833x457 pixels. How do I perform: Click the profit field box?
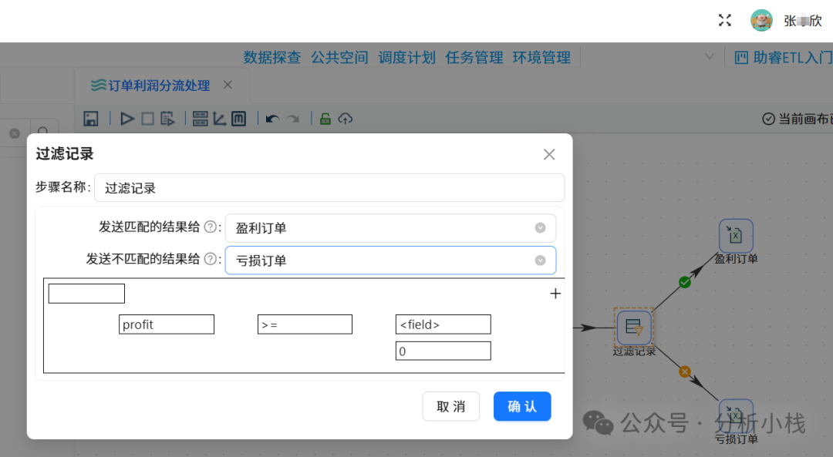(167, 324)
